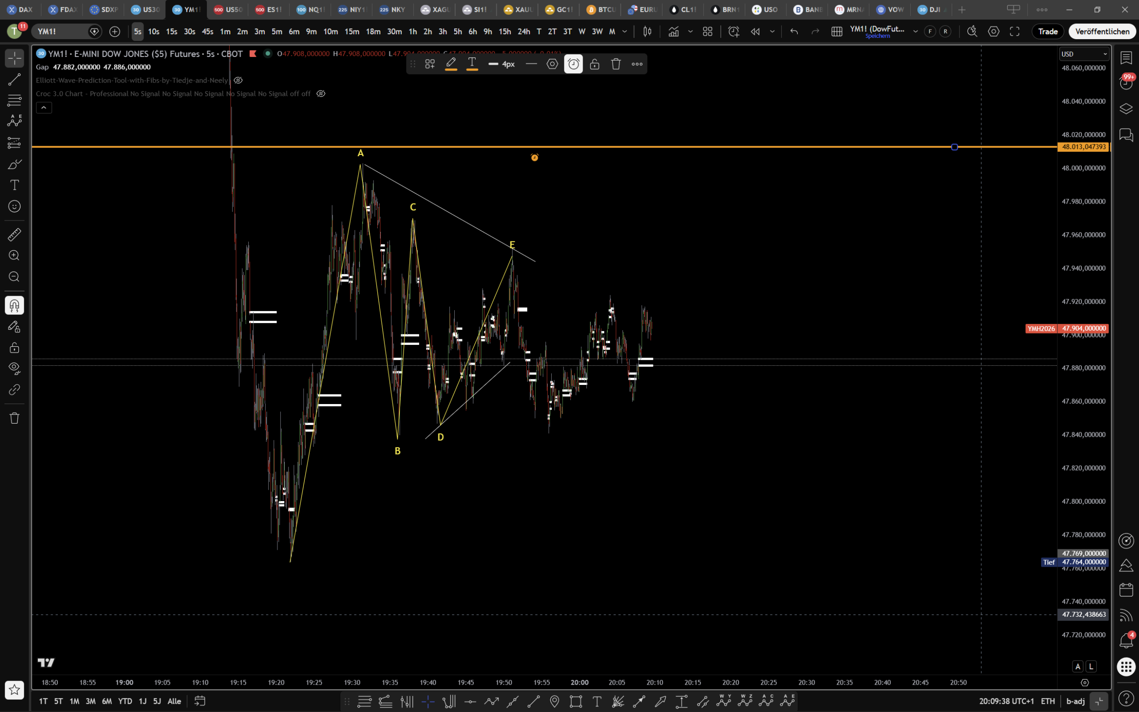Toggle magnet snapping mode
This screenshot has height=712, width=1139.
14,306
